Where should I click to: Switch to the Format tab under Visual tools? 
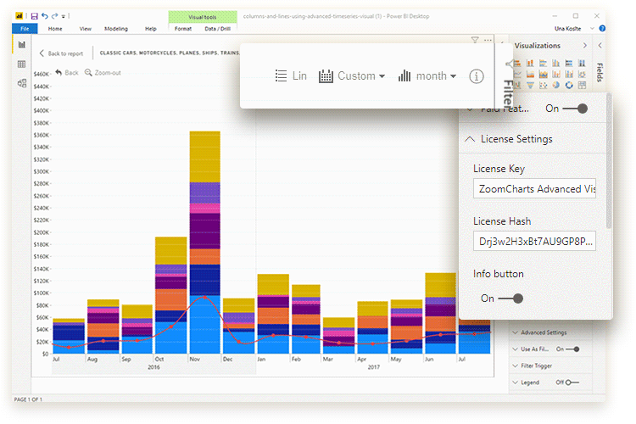183,29
